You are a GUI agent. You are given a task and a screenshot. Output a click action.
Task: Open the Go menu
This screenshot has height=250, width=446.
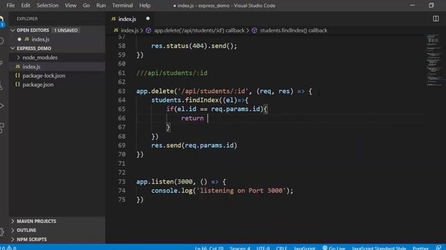(86, 6)
